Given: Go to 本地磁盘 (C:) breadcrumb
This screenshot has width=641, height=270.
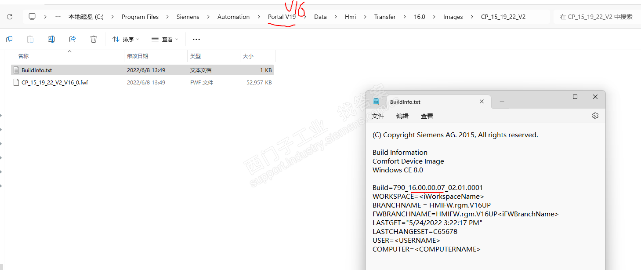Looking at the screenshot, I should pyautogui.click(x=86, y=17).
